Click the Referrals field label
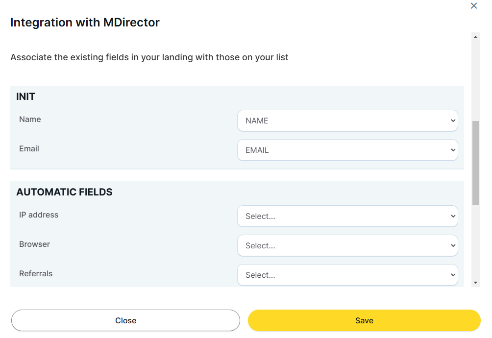 pos(36,274)
